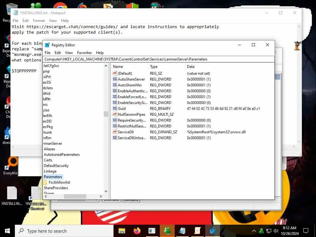Open Notepad File menu
This screenshot has width=316, height=237.
15,21
